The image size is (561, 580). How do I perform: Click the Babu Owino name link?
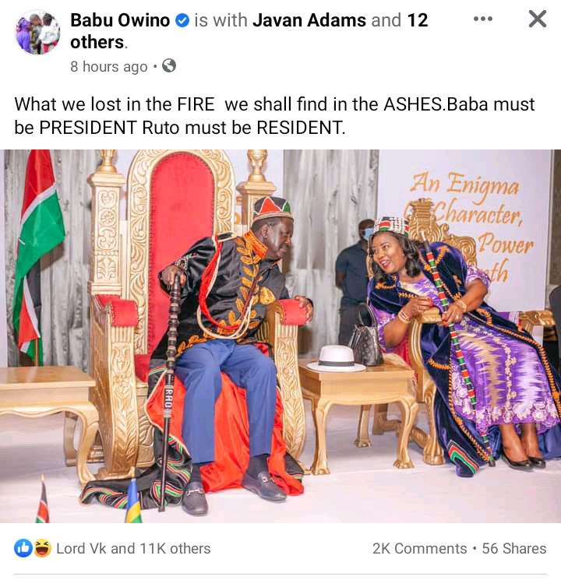click(x=120, y=20)
